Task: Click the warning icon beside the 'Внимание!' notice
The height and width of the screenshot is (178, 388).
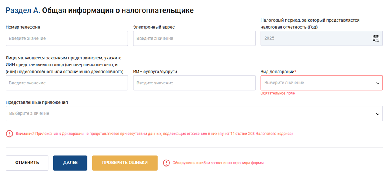Action: (9, 134)
